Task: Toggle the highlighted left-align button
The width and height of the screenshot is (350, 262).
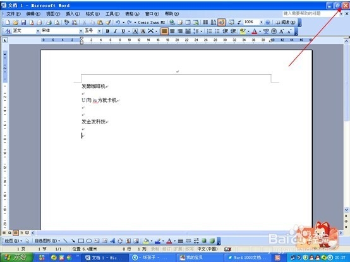Action: 164,31
